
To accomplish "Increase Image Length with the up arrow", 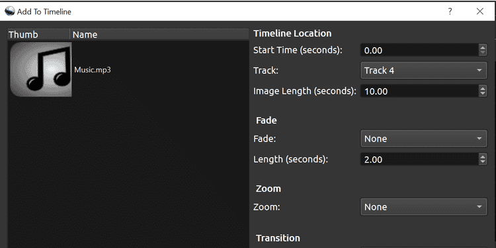I will pos(482,88).
